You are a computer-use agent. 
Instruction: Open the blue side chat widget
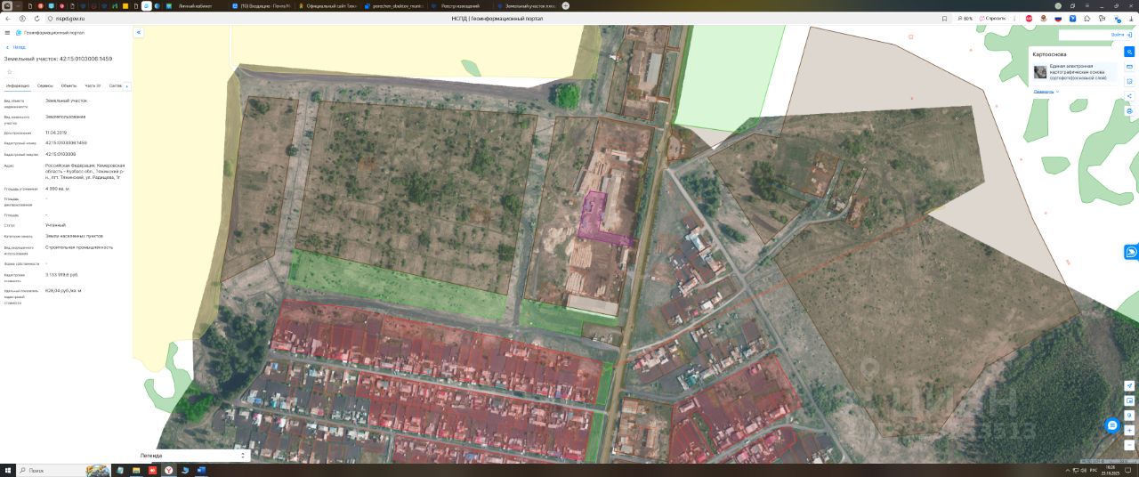tap(1131, 252)
